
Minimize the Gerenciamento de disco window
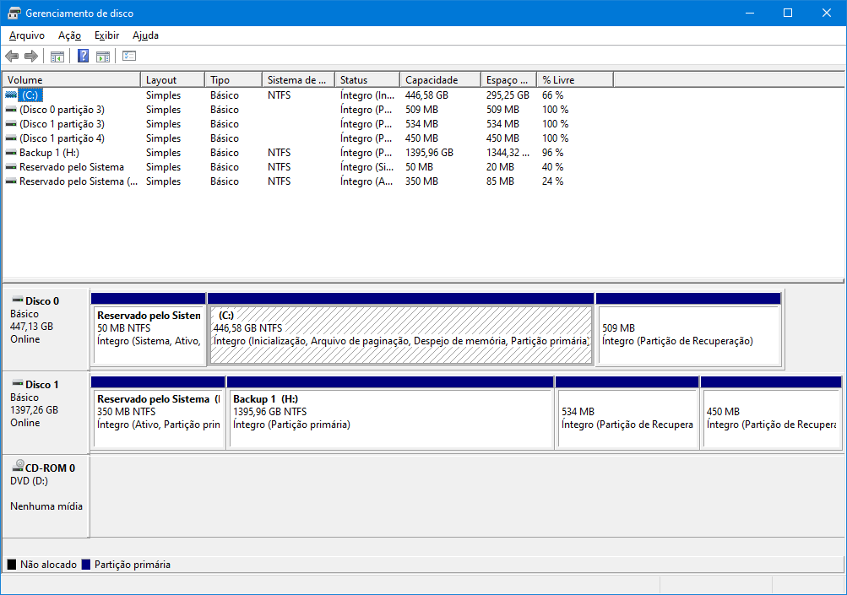pyautogui.click(x=750, y=13)
